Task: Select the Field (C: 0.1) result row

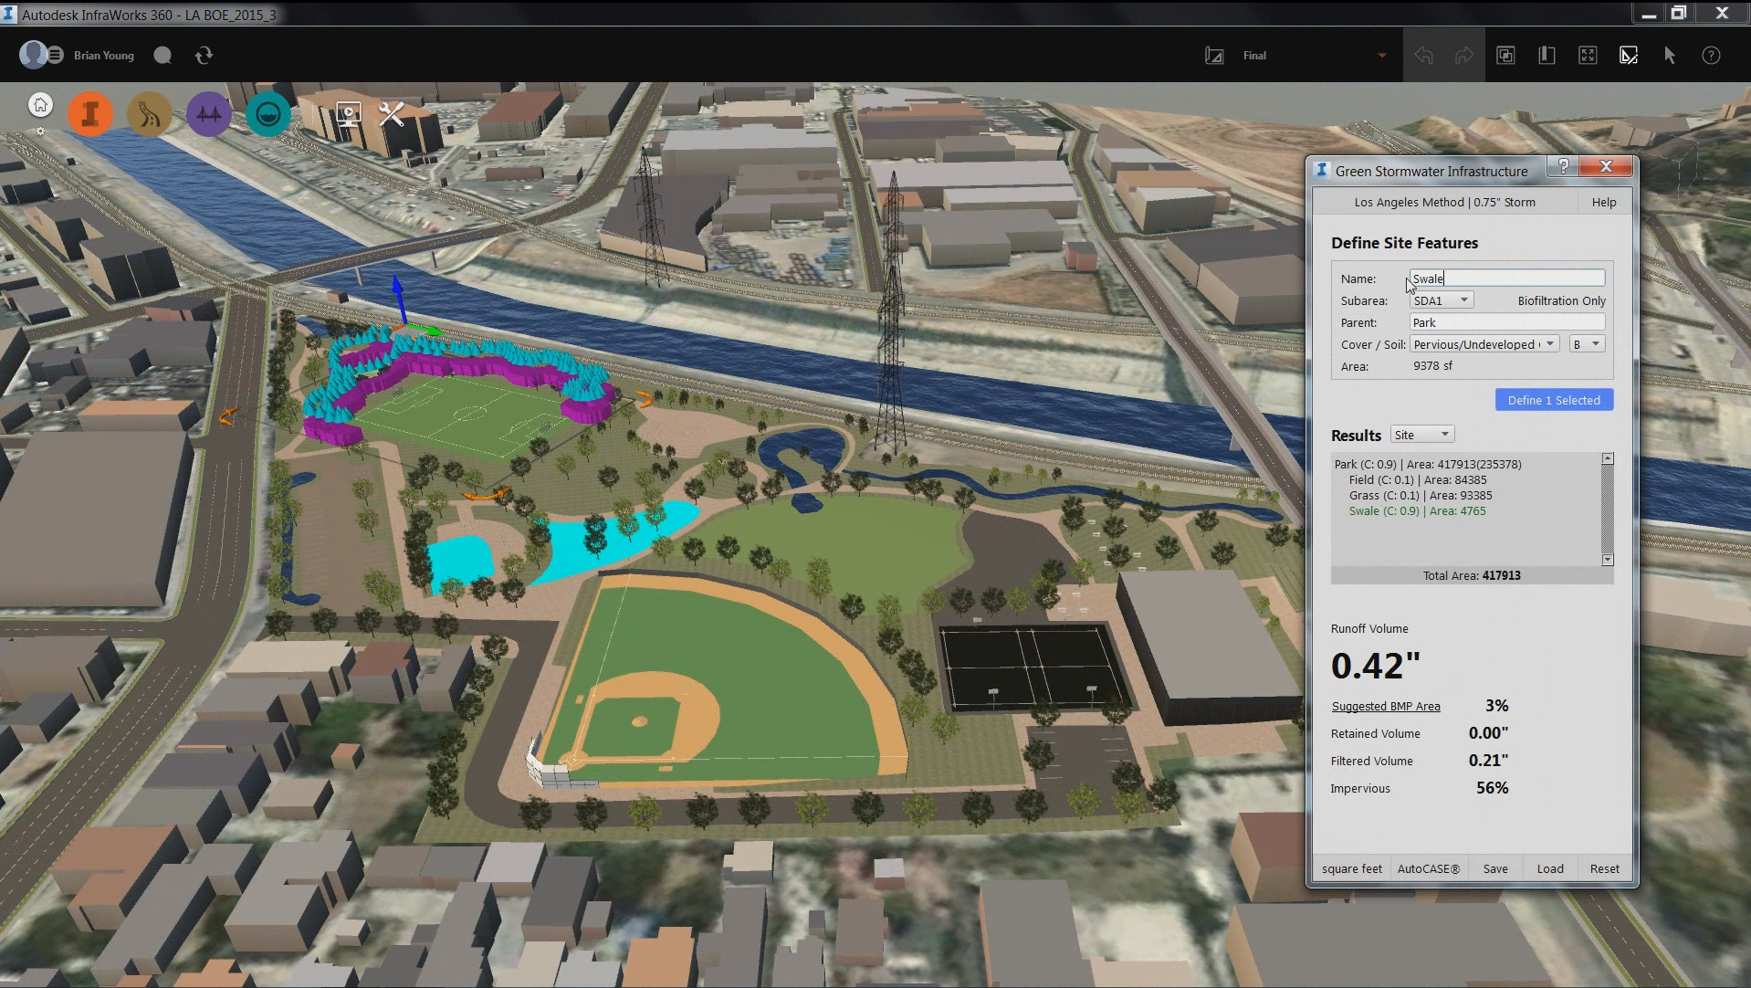Action: click(1418, 479)
